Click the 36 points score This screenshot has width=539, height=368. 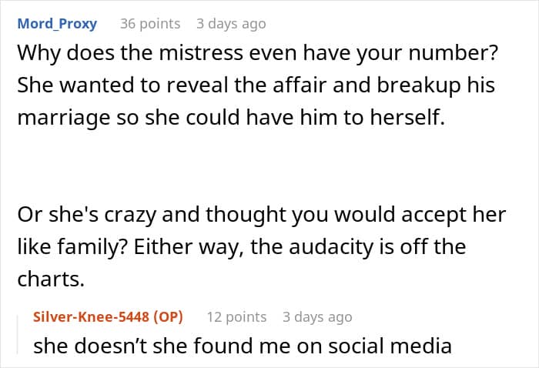(150, 23)
